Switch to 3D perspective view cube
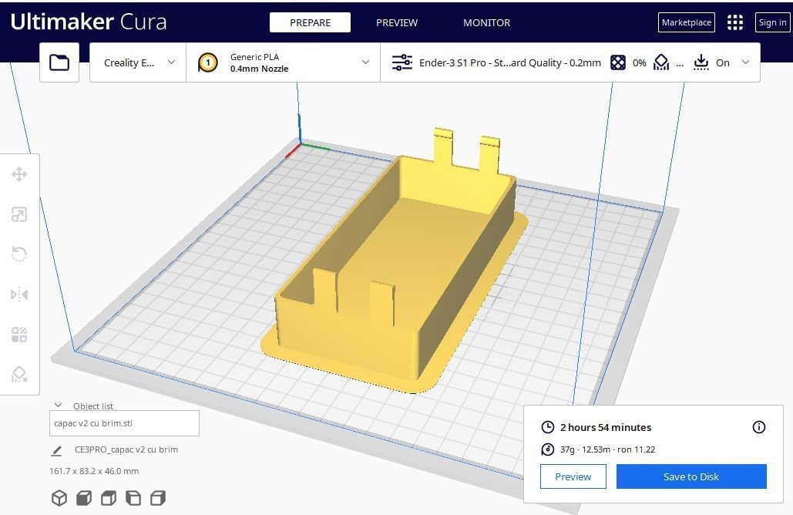793x515 pixels. click(x=59, y=498)
